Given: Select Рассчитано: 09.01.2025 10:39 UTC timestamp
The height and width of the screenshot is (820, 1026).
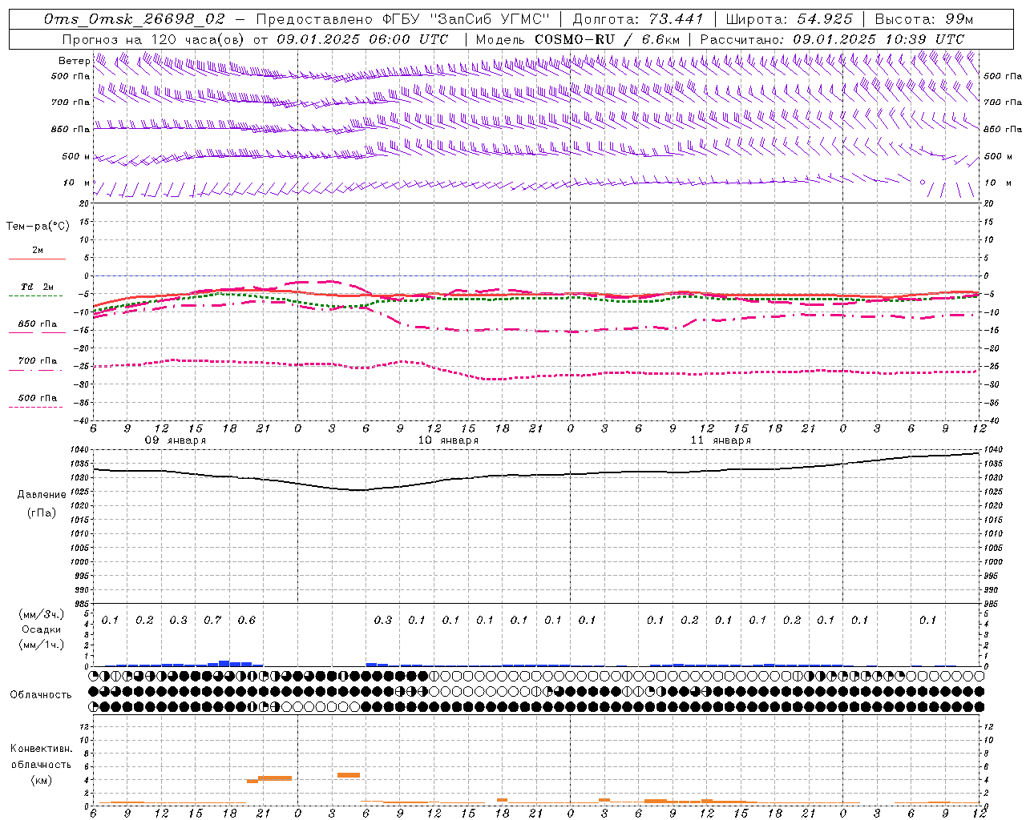Looking at the screenshot, I should (832, 39).
